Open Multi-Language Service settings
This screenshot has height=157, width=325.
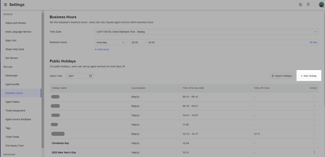click(x=18, y=32)
